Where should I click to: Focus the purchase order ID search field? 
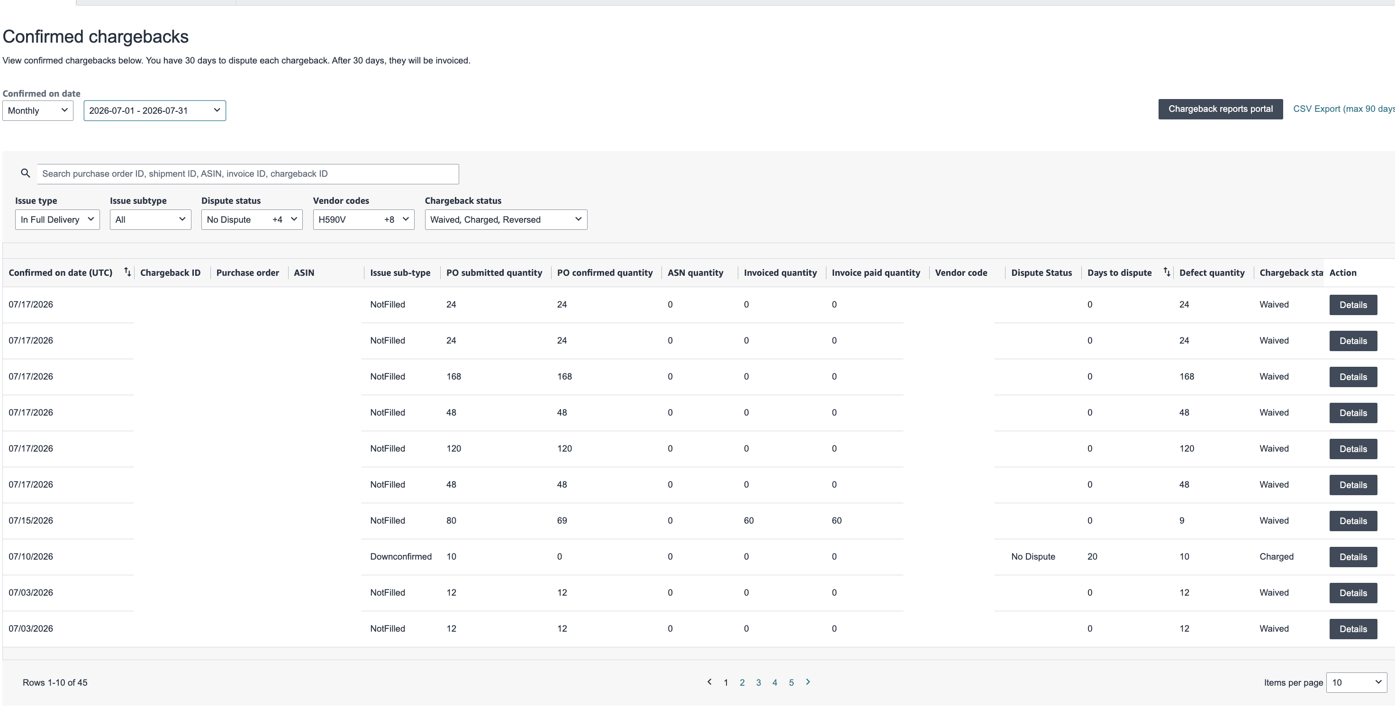[x=248, y=174]
